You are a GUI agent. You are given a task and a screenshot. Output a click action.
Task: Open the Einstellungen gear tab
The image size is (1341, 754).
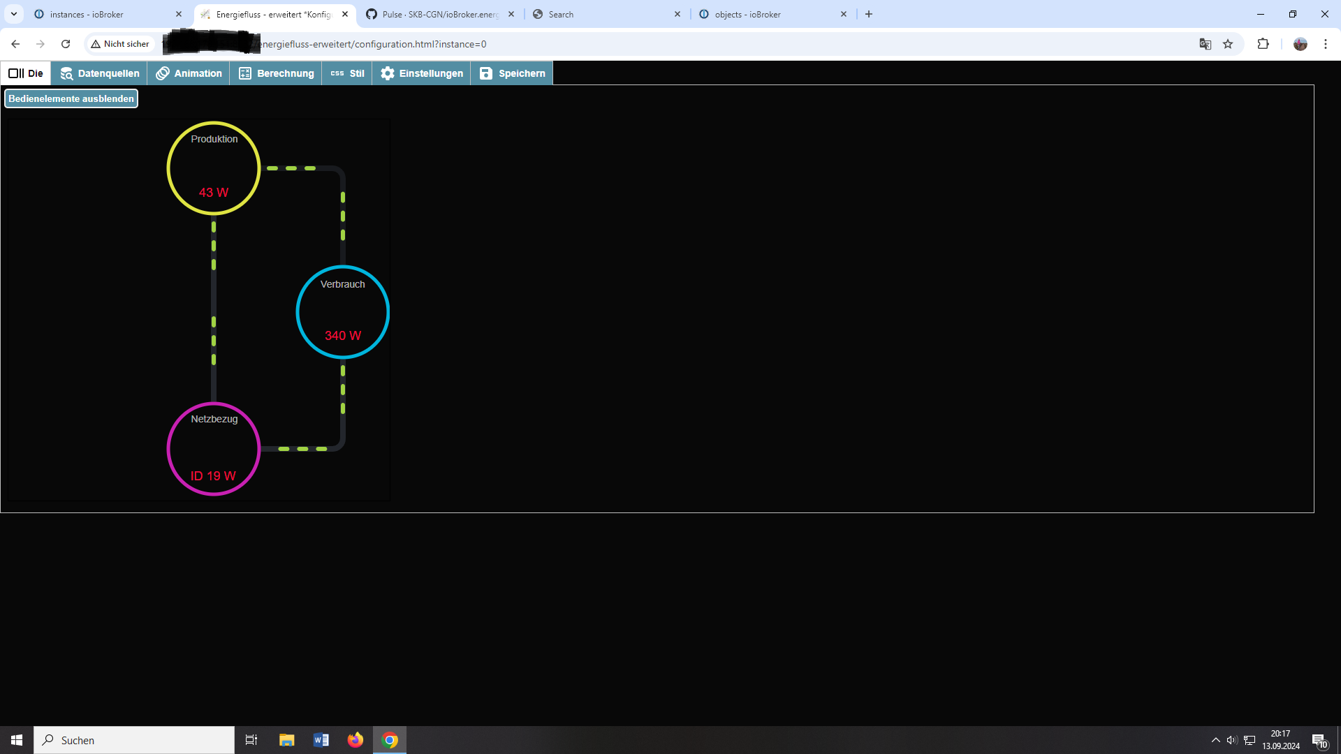421,73
